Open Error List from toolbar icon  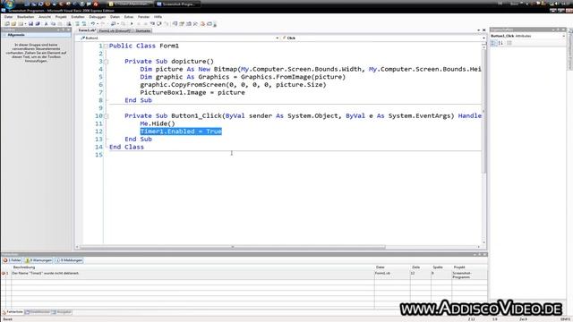coord(202,24)
